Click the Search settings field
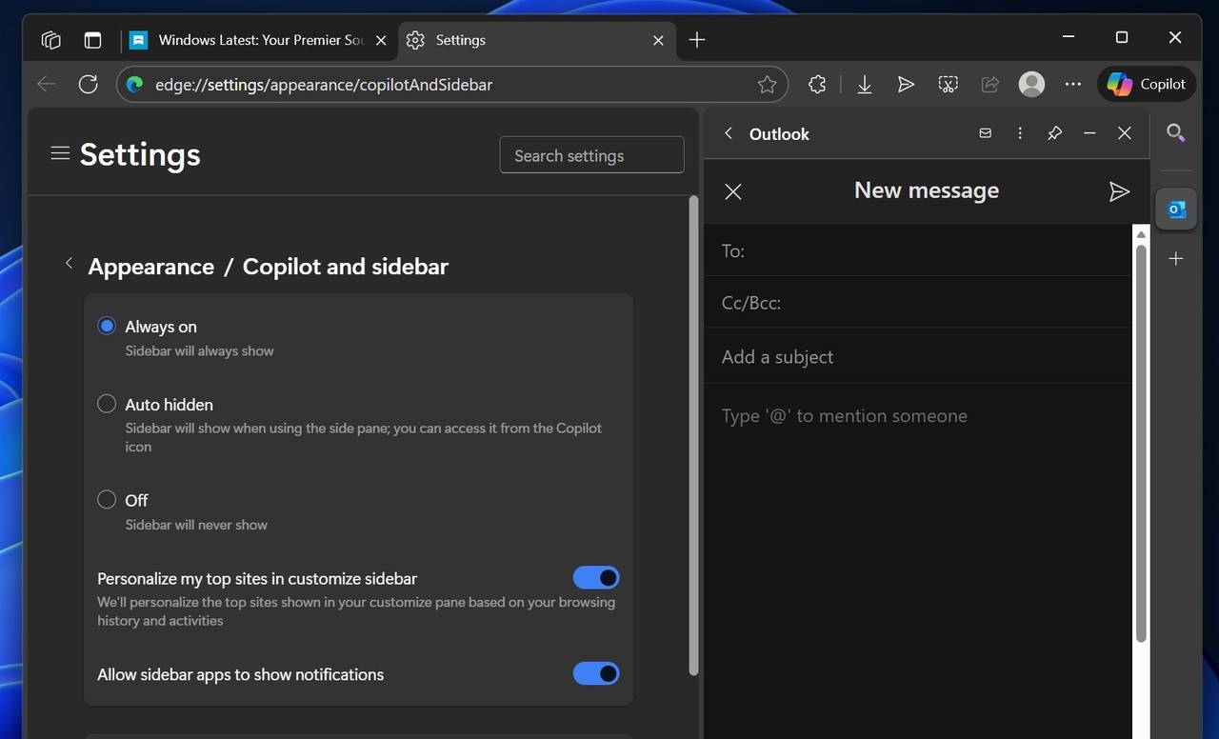1219x739 pixels. [591, 155]
